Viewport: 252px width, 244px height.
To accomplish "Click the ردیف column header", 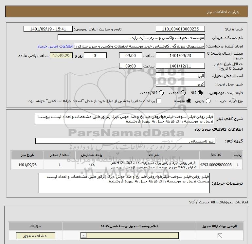I will [238, 155].
